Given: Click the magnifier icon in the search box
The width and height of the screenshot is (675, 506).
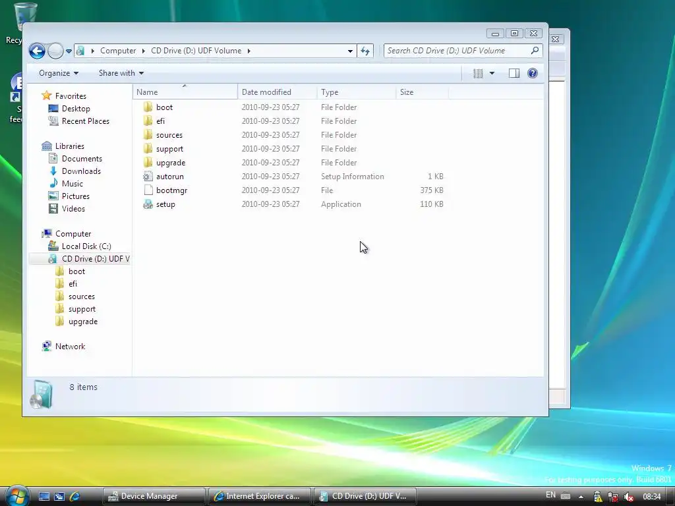Looking at the screenshot, I should pyautogui.click(x=535, y=51).
